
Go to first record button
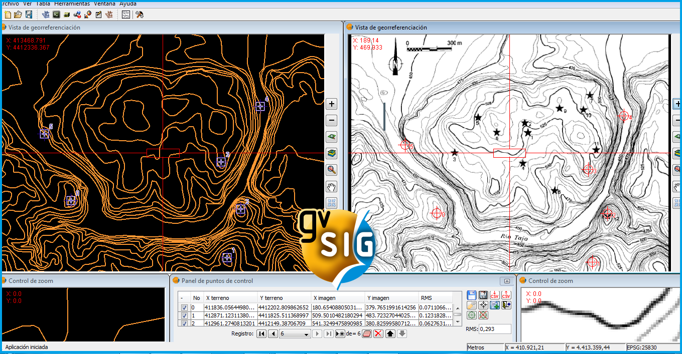(261, 334)
